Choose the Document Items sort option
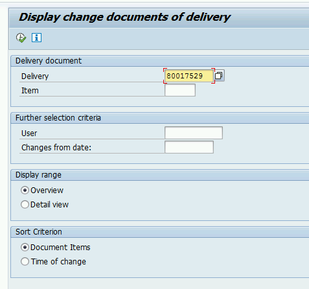The height and width of the screenshot is (289, 309). point(25,248)
